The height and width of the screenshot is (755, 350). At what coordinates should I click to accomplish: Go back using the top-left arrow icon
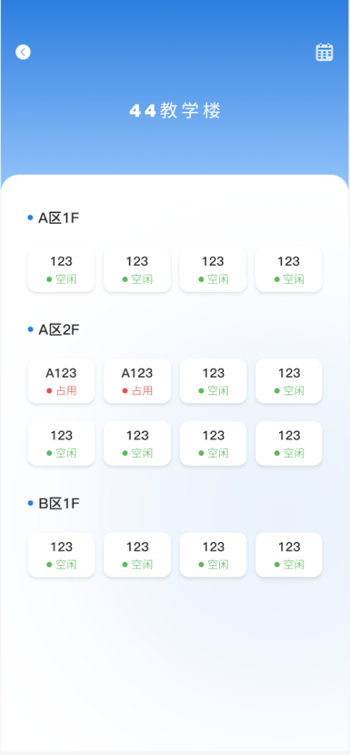pyautogui.click(x=23, y=52)
